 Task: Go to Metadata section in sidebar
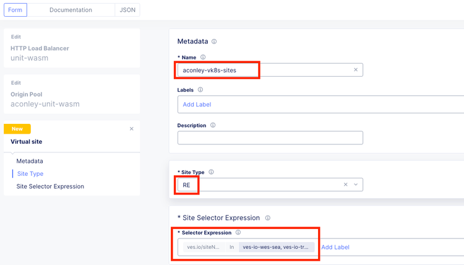pyautogui.click(x=30, y=161)
